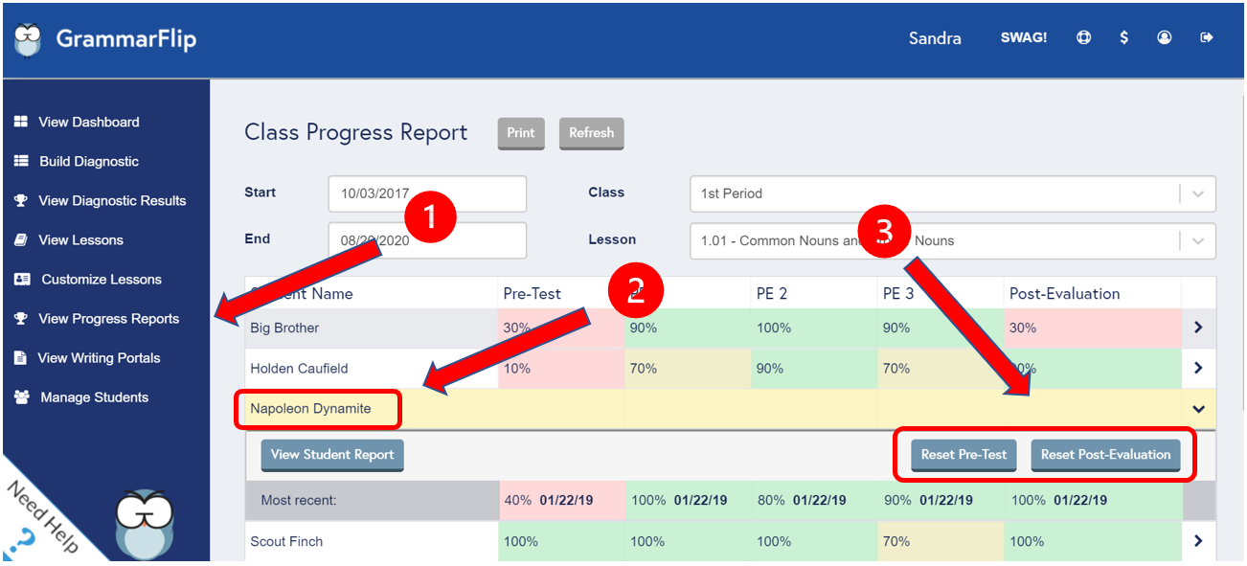Click the SWAG! link in header
Screen dimensions: 1247x566
(1024, 38)
